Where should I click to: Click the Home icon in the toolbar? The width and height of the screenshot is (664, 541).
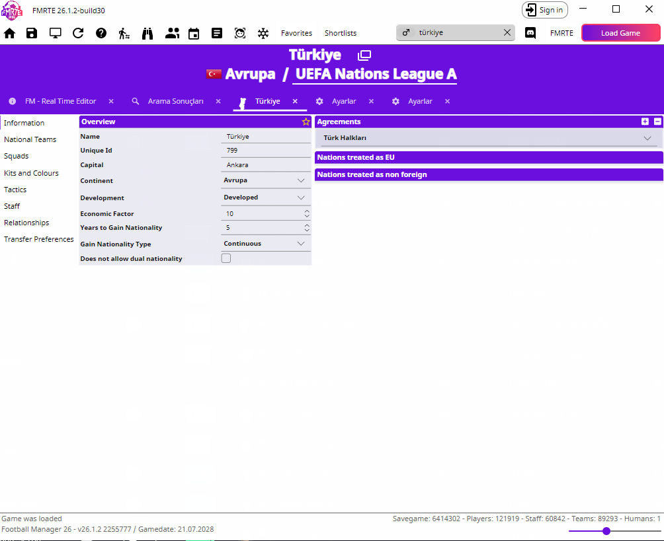[9, 33]
